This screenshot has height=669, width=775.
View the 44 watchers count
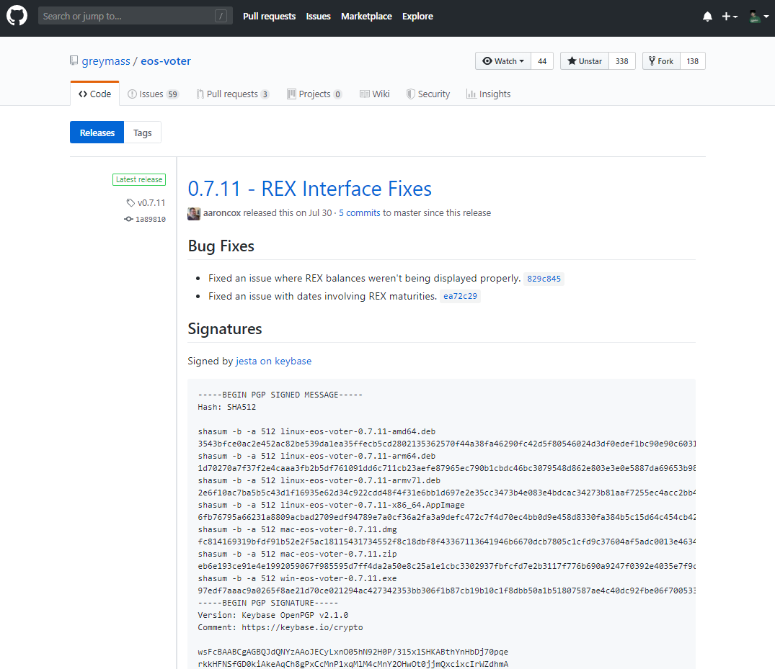[542, 61]
